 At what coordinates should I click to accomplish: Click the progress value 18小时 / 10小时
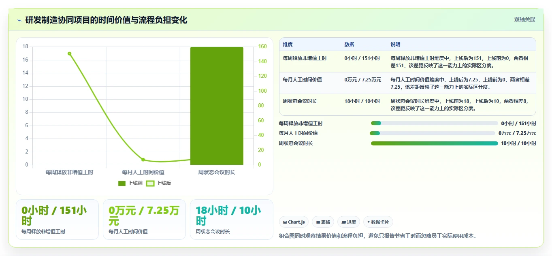coord(518,143)
